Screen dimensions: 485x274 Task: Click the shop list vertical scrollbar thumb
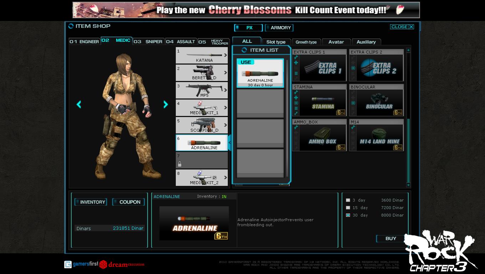[x=408, y=150]
